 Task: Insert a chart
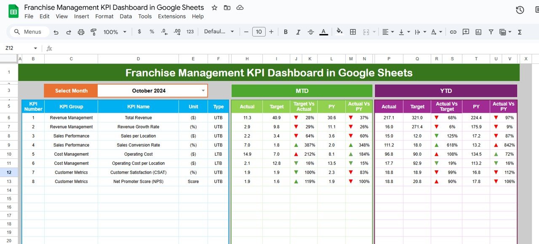(478, 31)
